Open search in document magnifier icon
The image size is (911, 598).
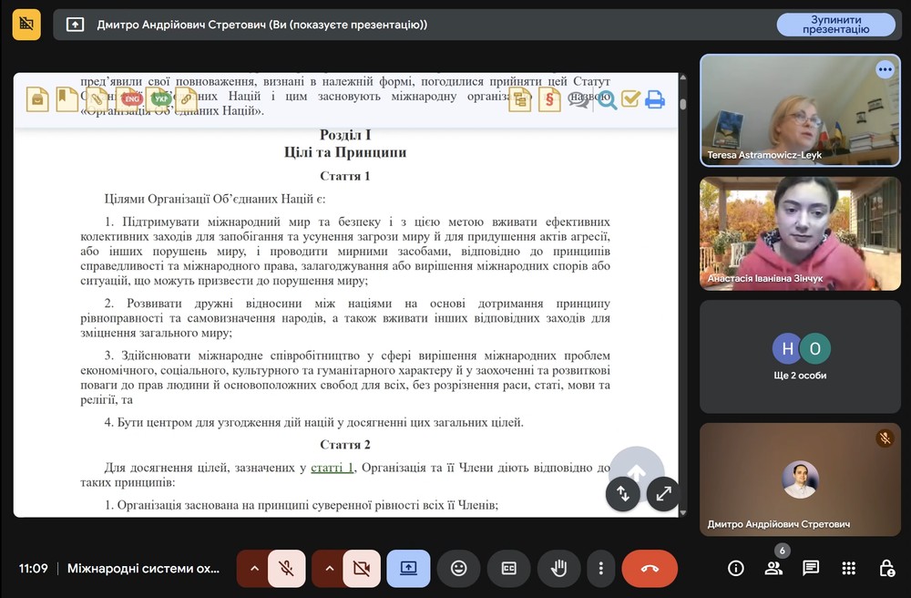click(x=607, y=99)
